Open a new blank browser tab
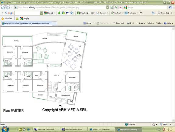 (x=54, y=24)
